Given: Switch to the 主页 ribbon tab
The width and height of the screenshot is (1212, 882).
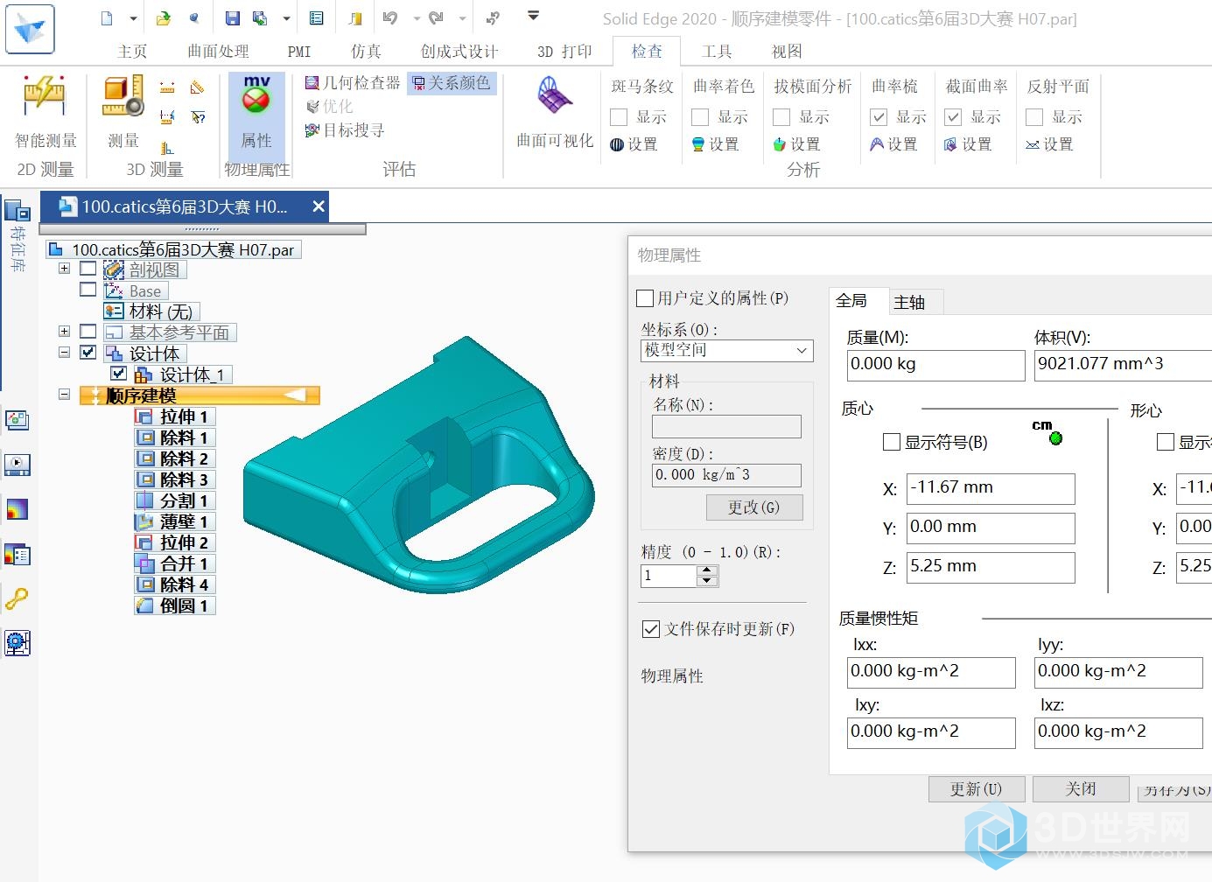Looking at the screenshot, I should click(132, 52).
